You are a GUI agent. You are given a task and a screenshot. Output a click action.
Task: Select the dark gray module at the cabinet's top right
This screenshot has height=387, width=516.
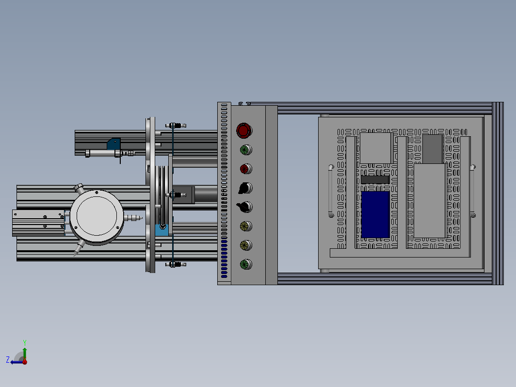coord(433,149)
